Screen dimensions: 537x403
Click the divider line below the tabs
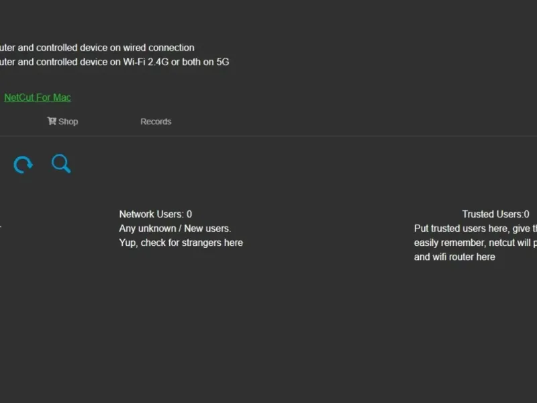click(268, 136)
